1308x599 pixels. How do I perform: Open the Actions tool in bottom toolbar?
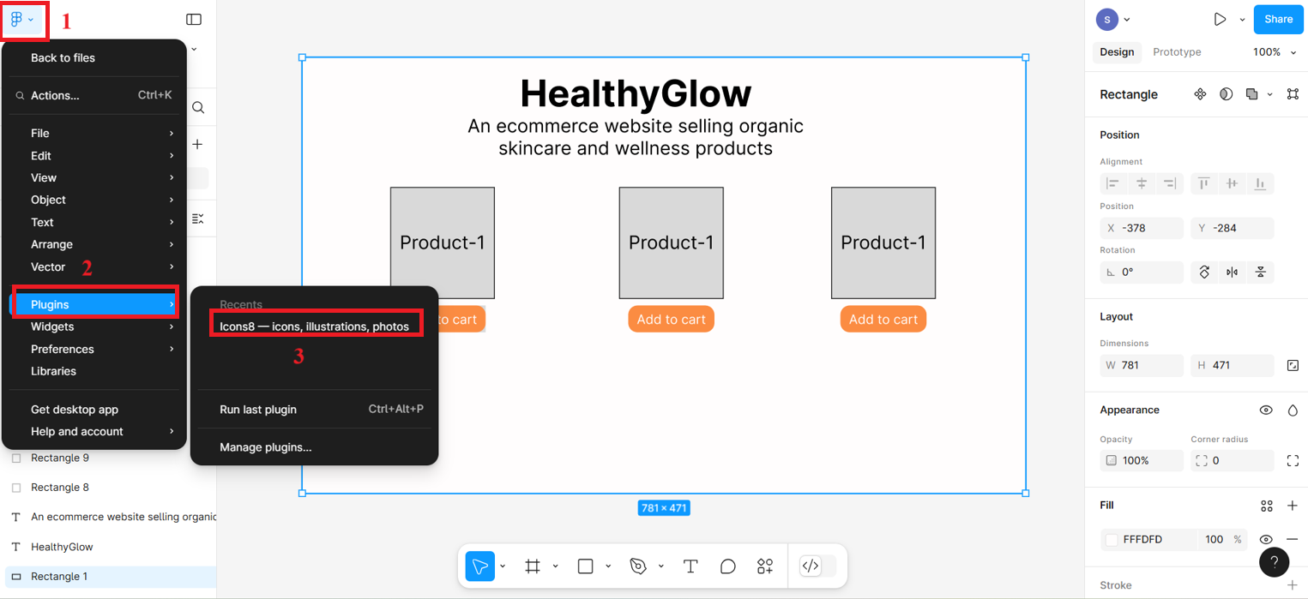click(765, 566)
